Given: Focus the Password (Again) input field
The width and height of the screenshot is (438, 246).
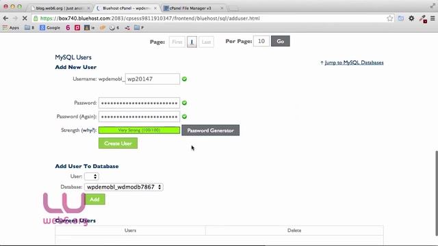Looking at the screenshot, I should [139, 117].
